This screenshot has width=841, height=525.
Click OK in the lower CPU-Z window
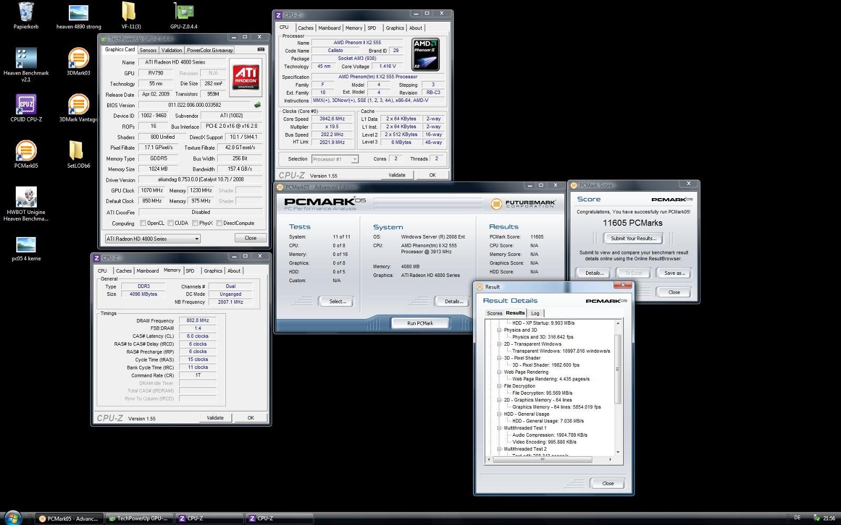[x=251, y=418]
